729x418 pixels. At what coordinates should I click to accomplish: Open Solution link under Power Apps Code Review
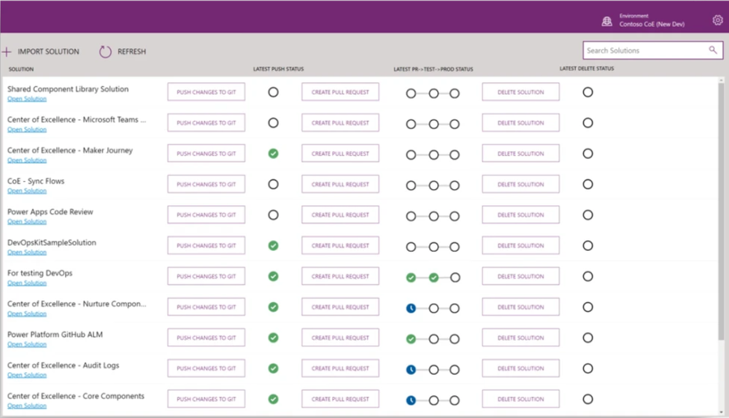pos(27,221)
